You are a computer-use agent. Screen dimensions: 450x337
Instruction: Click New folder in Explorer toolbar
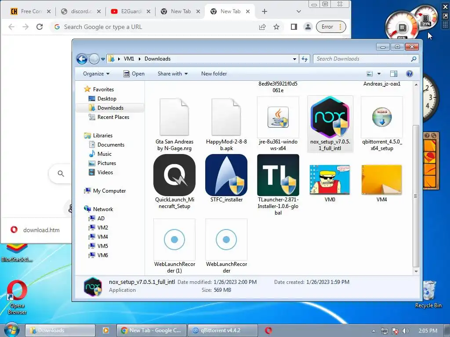214,74
